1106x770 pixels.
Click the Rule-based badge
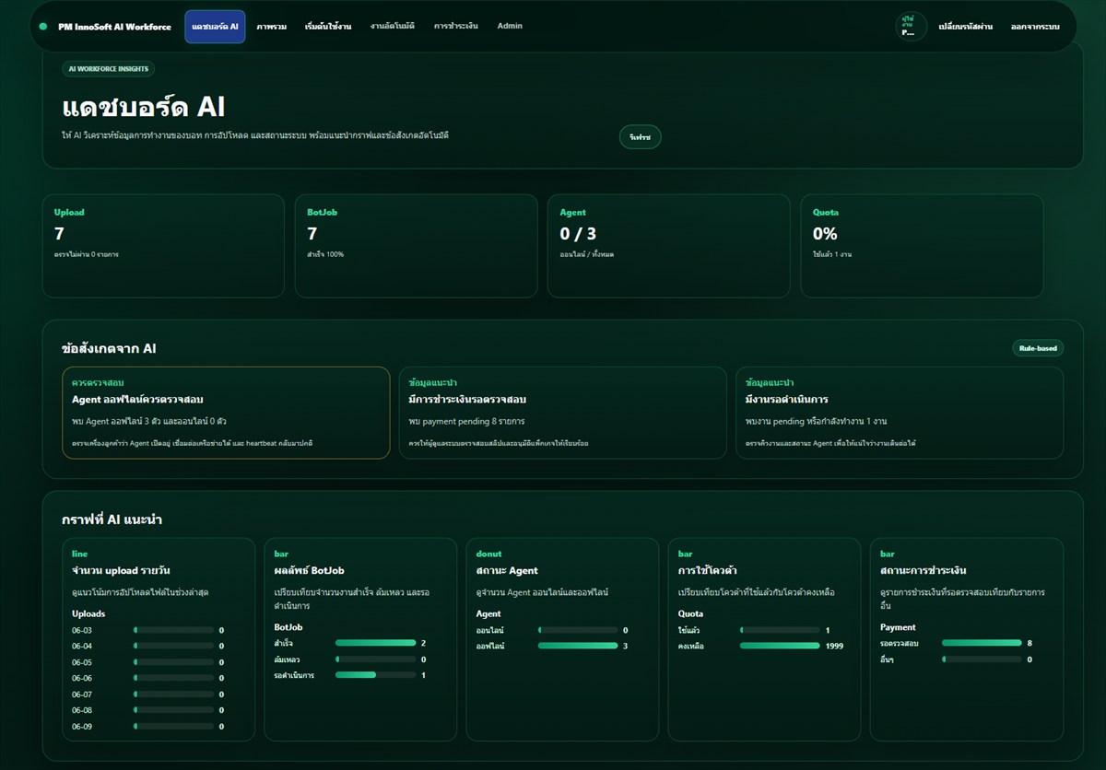(x=1038, y=348)
